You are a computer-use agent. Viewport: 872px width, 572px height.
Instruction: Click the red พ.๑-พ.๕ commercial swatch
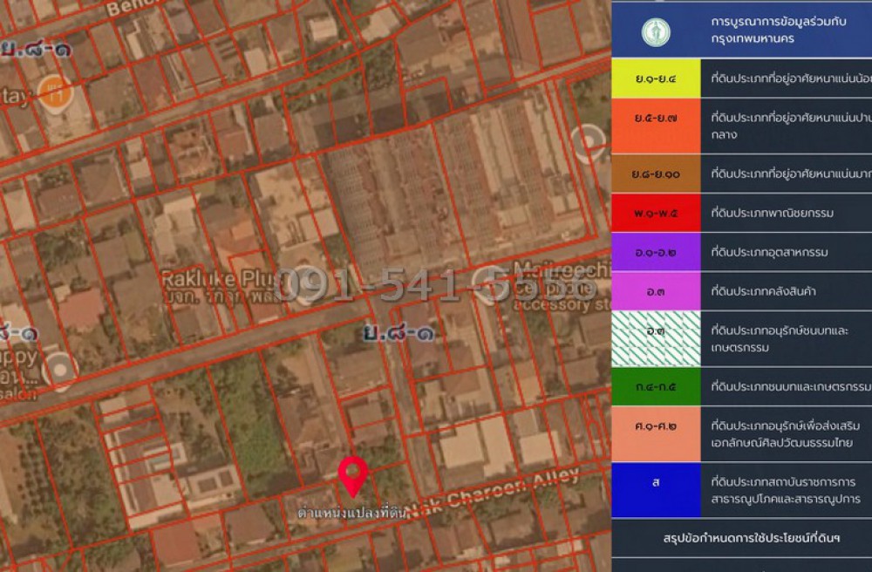click(656, 213)
